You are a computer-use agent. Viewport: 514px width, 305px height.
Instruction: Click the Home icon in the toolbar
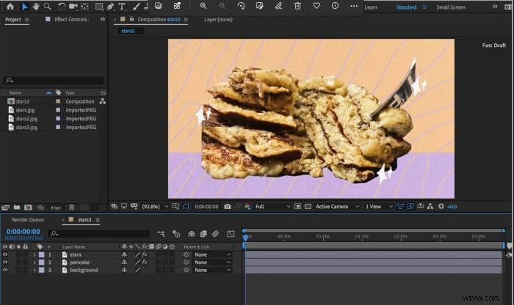click(10, 6)
